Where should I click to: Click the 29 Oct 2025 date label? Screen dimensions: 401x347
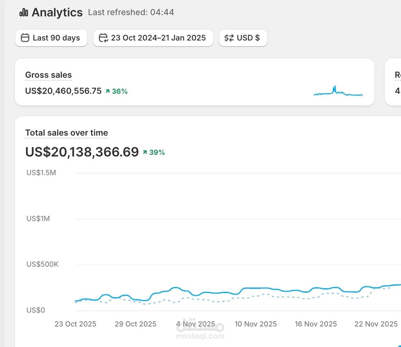tap(136, 324)
